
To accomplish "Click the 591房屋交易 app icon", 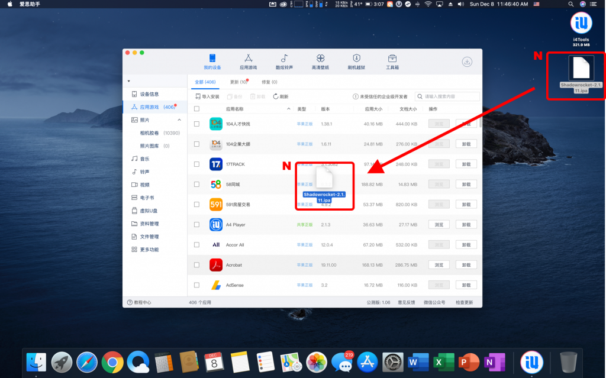I will (x=216, y=205).
